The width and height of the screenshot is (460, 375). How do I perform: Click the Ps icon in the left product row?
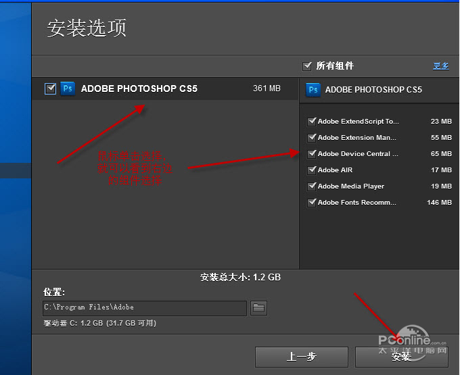68,89
